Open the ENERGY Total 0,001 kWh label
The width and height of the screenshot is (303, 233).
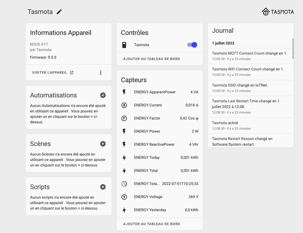(146, 171)
